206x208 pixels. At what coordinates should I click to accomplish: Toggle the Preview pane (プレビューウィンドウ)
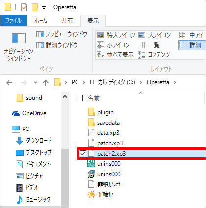click(x=62, y=34)
